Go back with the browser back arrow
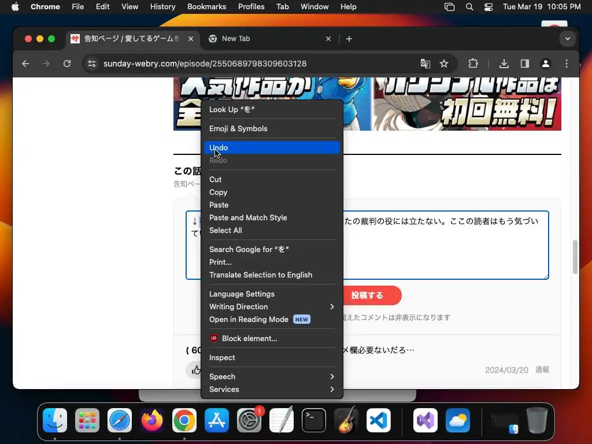Screen dimensions: 592x444 click(25, 64)
